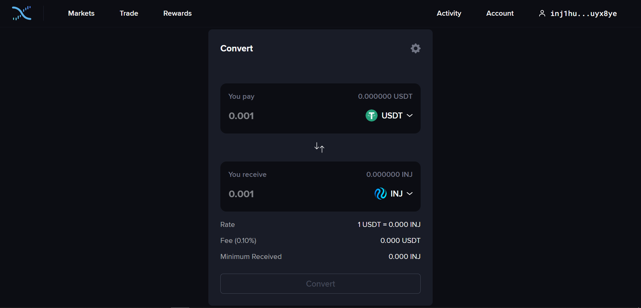This screenshot has width=641, height=308.
Task: Click the Rate label
Action: click(x=227, y=225)
